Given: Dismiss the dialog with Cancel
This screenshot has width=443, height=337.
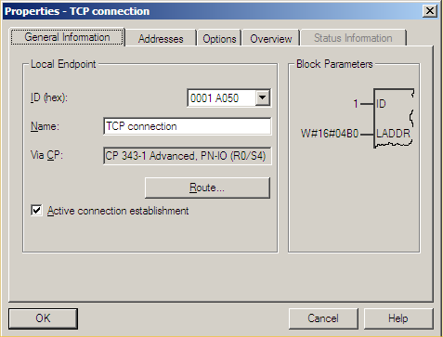Looking at the screenshot, I should [x=323, y=318].
